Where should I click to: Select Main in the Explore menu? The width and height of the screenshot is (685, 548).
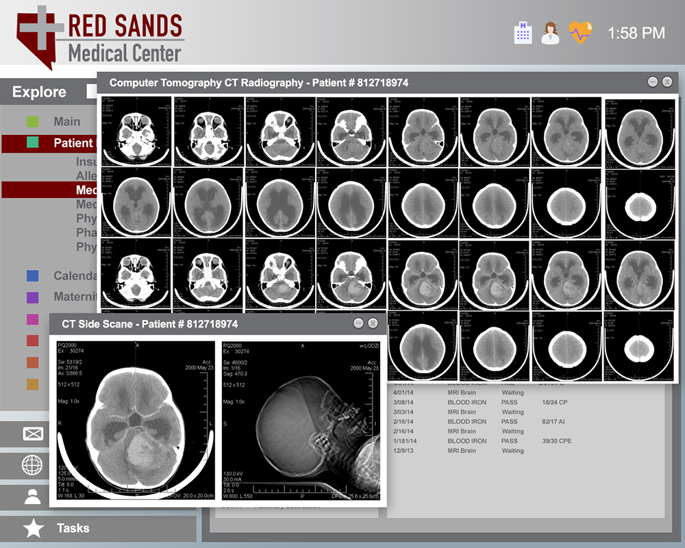[x=67, y=122]
